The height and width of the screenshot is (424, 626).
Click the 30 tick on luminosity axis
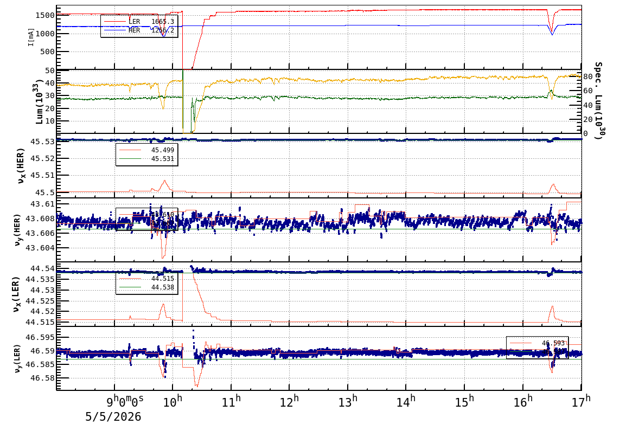(50, 96)
